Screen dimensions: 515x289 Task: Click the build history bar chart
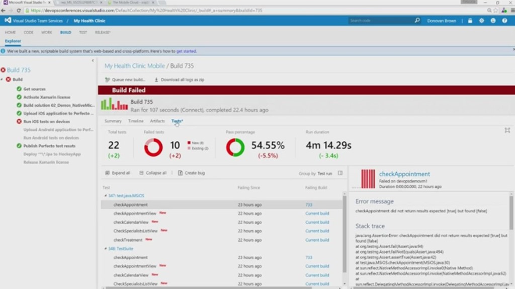coord(114,105)
